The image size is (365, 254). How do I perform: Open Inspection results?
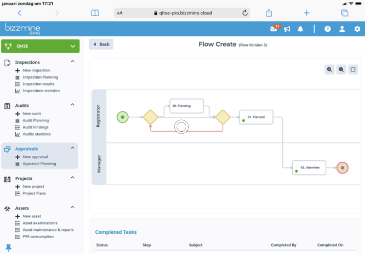pos(38,84)
